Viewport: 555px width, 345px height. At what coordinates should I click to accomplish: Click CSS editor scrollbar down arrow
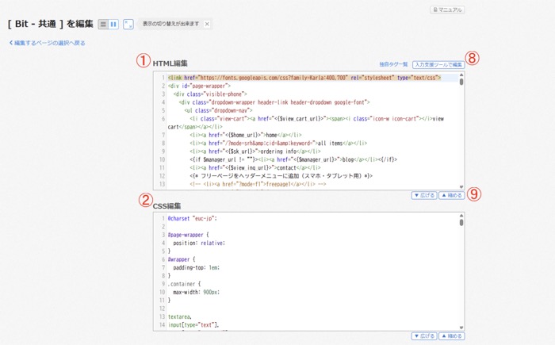point(461,327)
